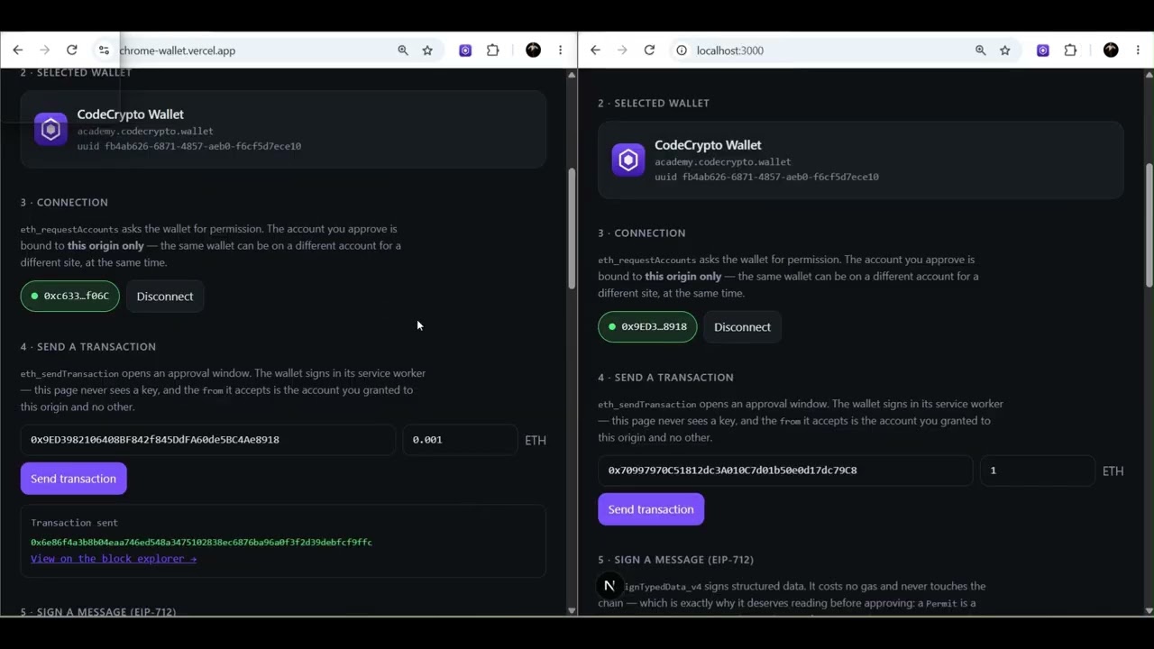This screenshot has height=649, width=1154.
Task: Open the Extensions puzzle menu in left window
Action: 493,50
